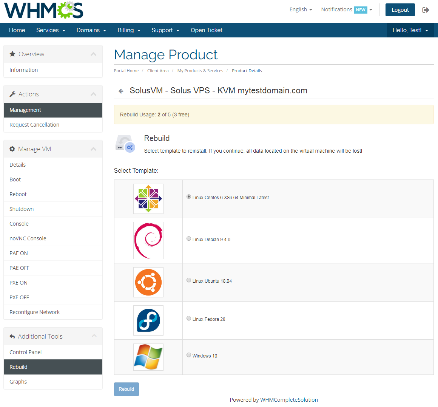Click the Rebuild disk icon near the heading

(125, 144)
